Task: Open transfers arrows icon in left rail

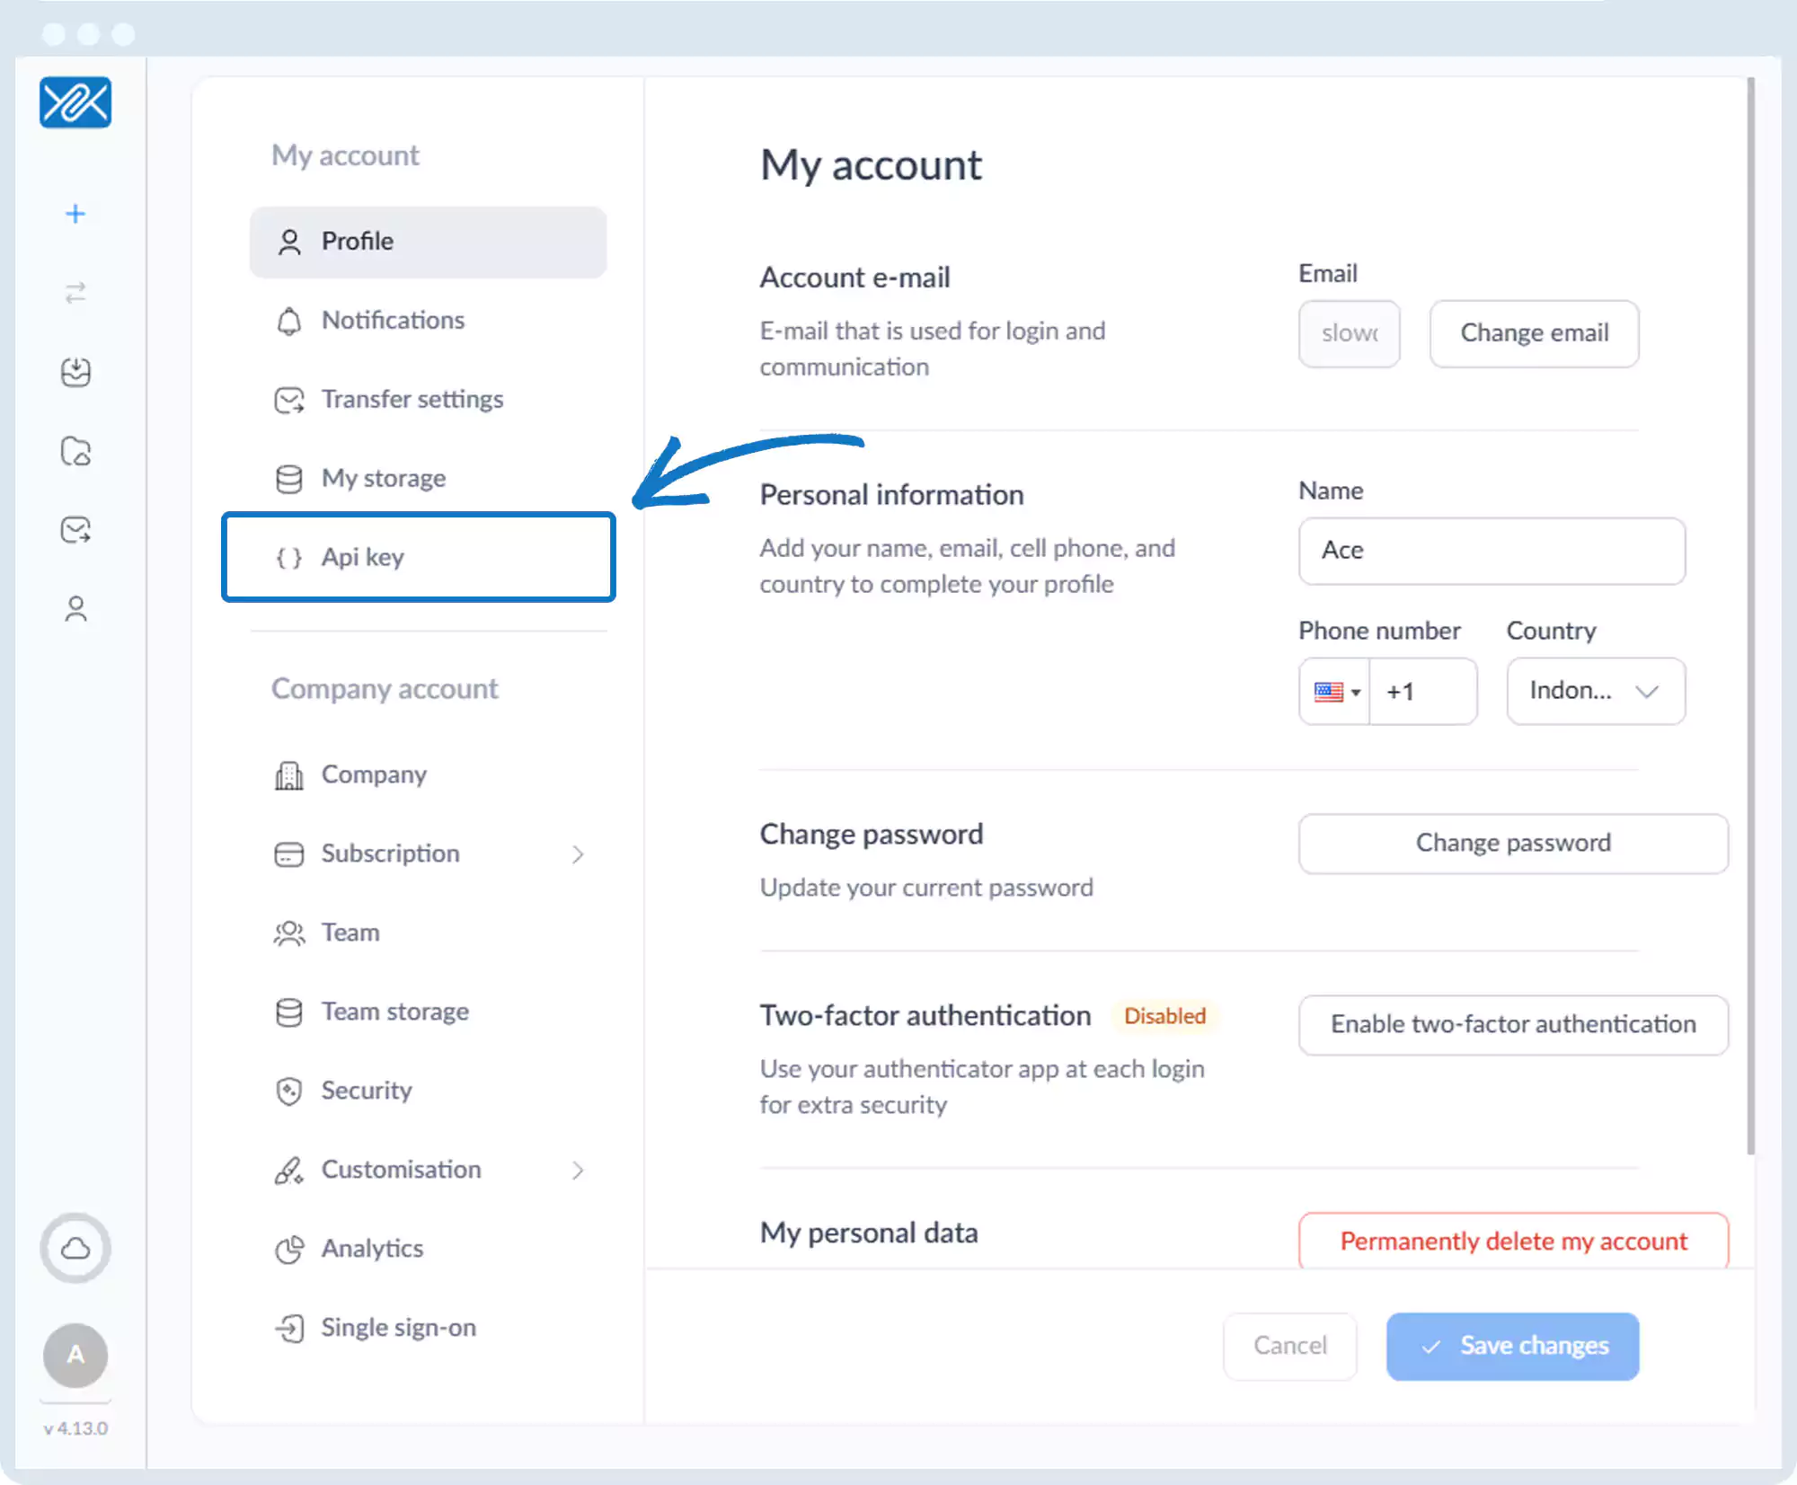Action: [x=75, y=293]
